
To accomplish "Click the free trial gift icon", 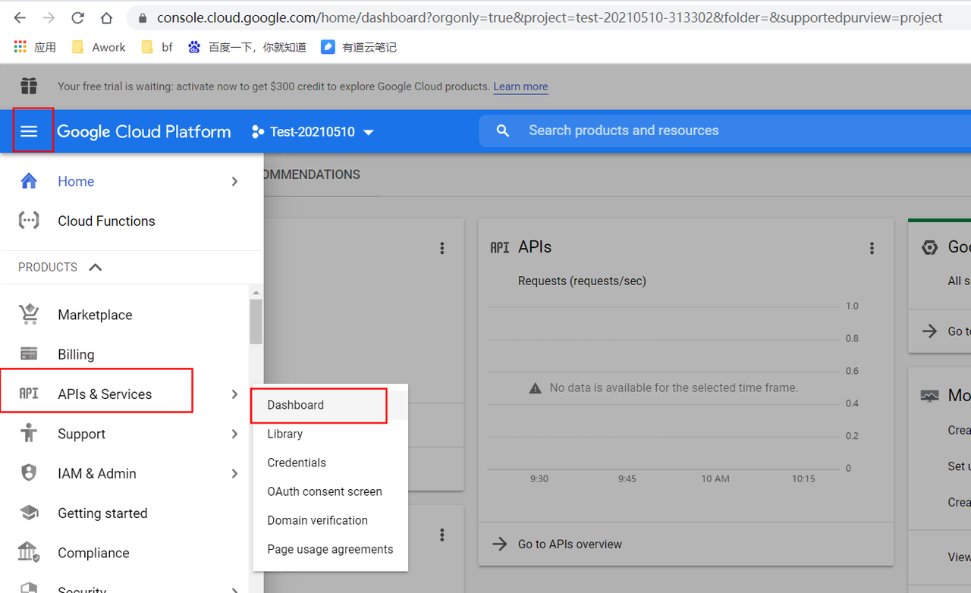I will click(x=28, y=86).
